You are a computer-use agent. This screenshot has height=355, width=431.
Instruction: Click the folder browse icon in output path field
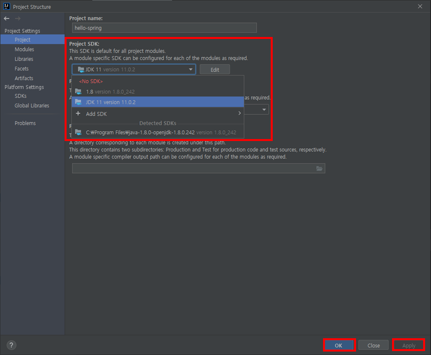click(x=319, y=169)
